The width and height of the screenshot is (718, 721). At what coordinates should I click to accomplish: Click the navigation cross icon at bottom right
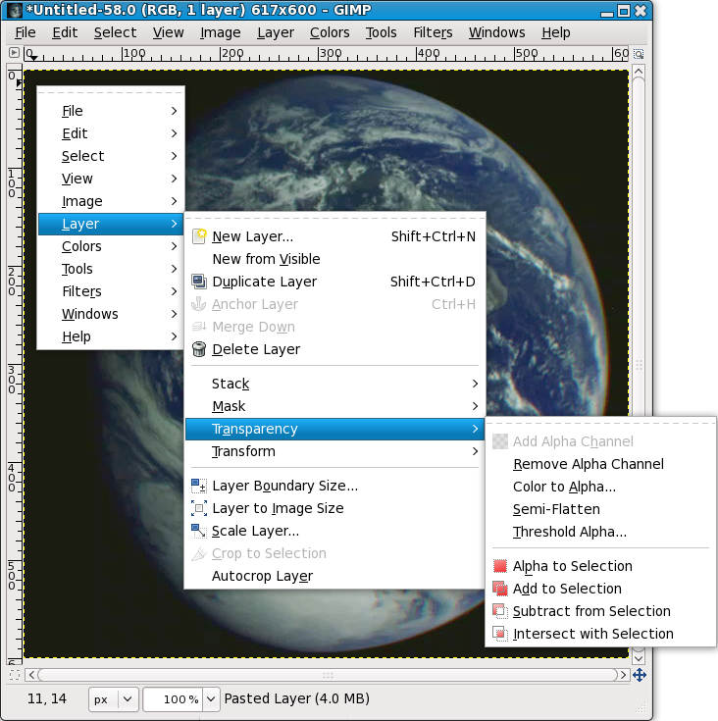640,675
